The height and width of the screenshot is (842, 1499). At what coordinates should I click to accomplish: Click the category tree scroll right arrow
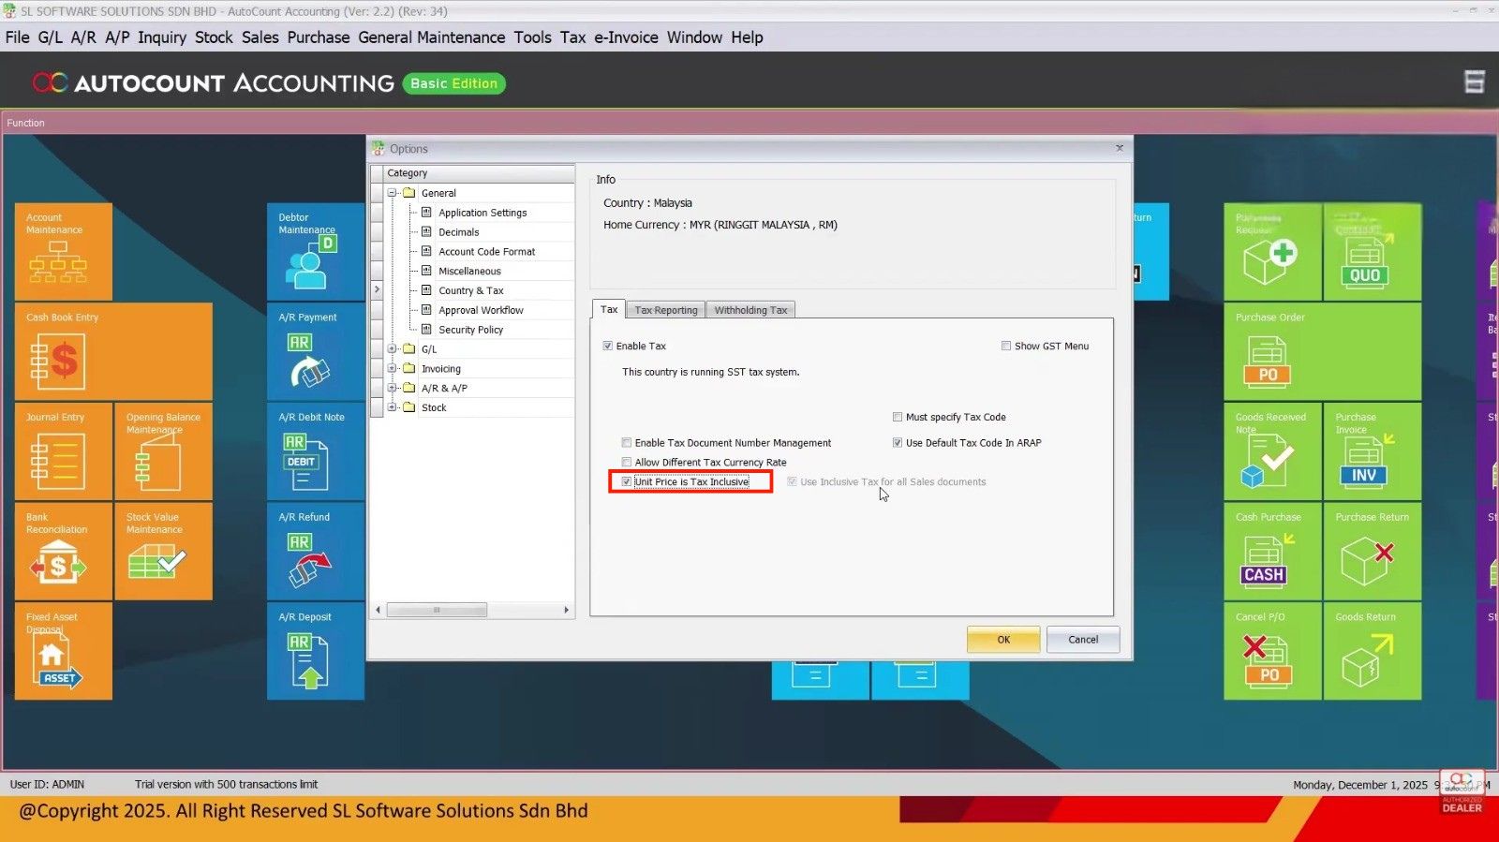click(566, 610)
